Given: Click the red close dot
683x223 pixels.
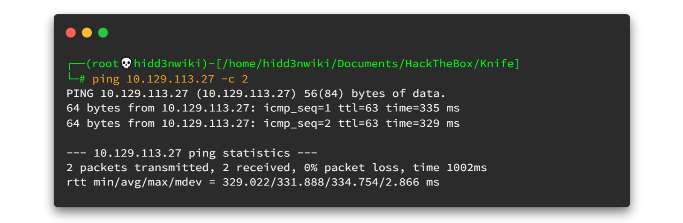Looking at the screenshot, I should (x=71, y=33).
